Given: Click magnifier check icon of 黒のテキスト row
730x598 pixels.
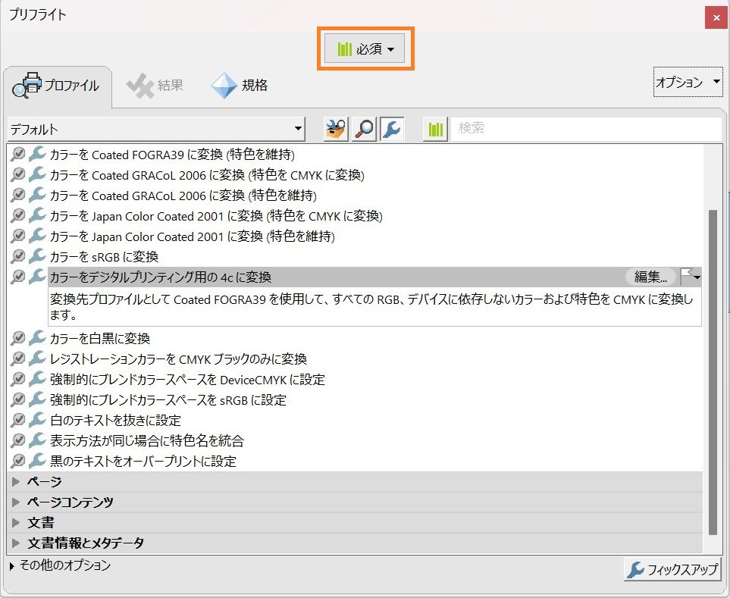Looking at the screenshot, I should (x=17, y=461).
